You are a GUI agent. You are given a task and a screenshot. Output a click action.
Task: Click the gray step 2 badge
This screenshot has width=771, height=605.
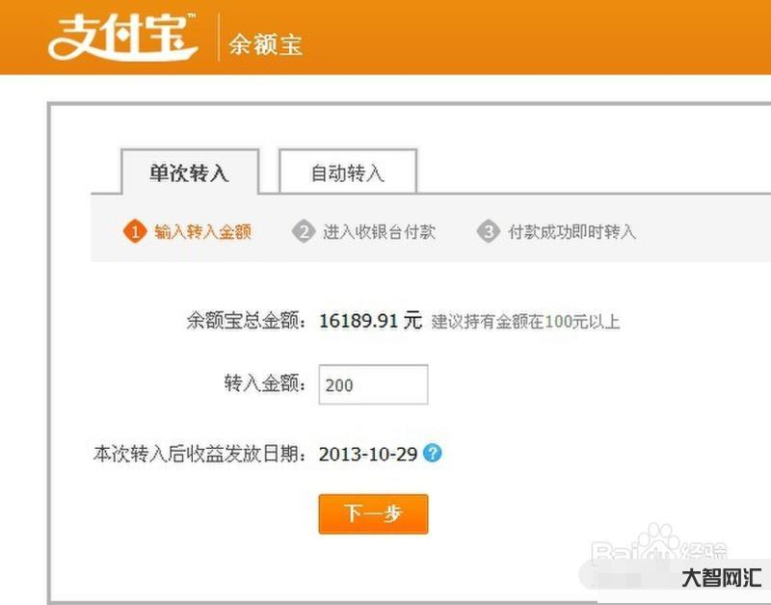coord(304,231)
